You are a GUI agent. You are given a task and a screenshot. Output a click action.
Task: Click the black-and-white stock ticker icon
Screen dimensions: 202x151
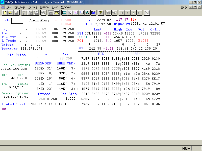(x=70, y=13)
